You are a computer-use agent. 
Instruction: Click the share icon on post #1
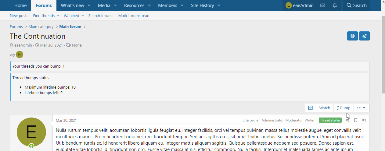coord(347,120)
